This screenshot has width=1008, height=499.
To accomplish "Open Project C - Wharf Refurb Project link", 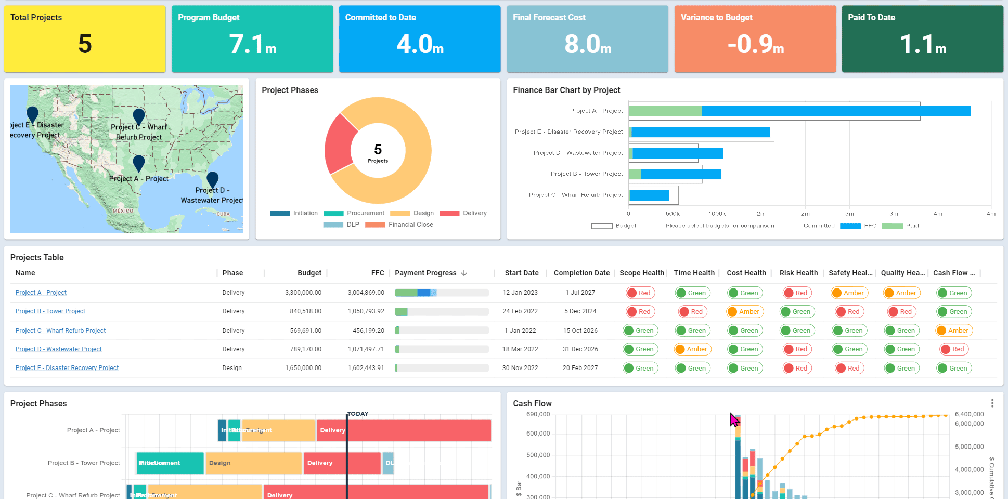I will 60,331.
